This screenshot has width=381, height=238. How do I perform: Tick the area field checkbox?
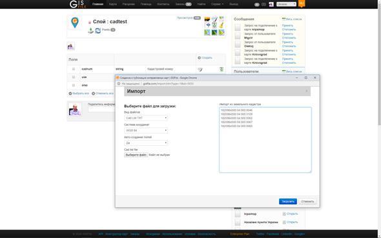coord(74,85)
